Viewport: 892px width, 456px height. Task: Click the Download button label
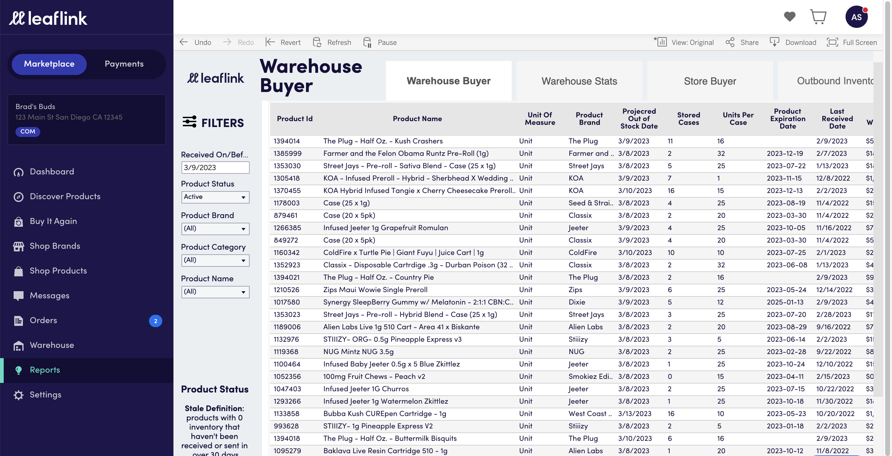click(801, 42)
